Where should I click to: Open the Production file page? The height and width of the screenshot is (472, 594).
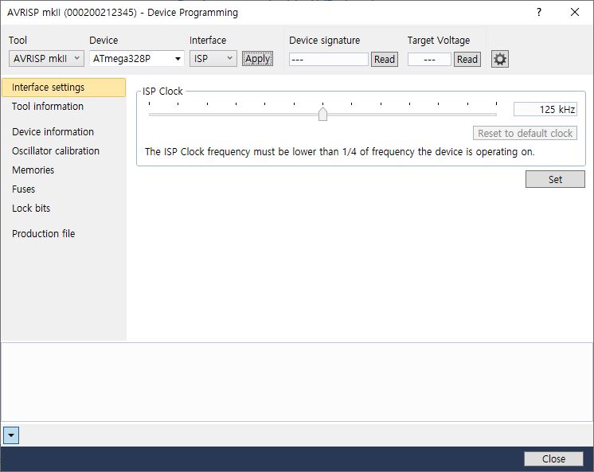[x=44, y=234]
